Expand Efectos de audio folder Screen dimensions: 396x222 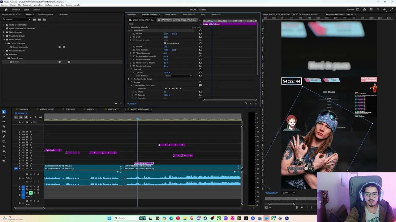[4, 32]
